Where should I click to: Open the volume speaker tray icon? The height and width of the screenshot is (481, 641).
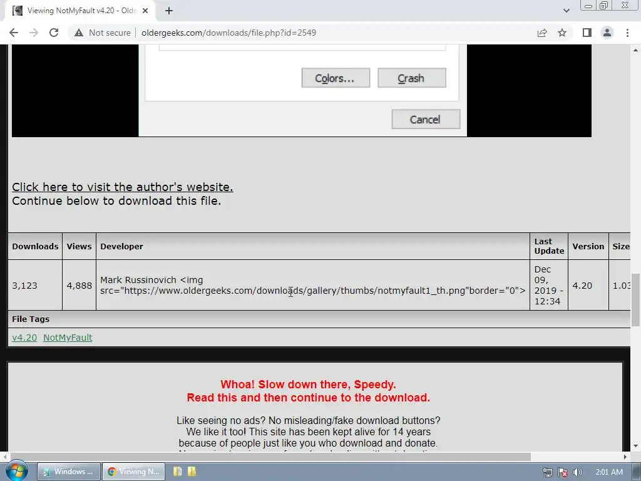coord(578,472)
